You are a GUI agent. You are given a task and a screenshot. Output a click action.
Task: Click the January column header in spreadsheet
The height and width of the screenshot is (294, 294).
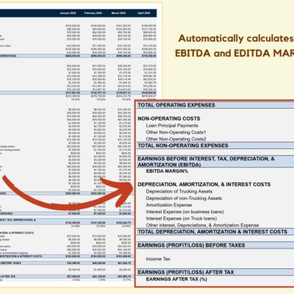(68, 13)
